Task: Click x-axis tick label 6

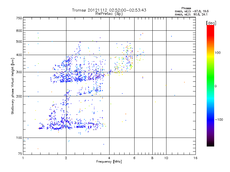Action: click(134, 158)
